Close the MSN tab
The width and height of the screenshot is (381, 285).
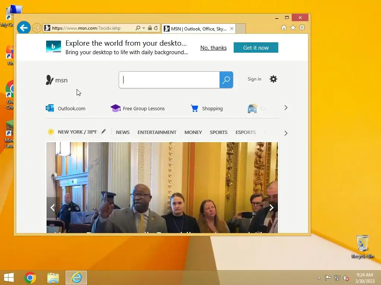(231, 29)
